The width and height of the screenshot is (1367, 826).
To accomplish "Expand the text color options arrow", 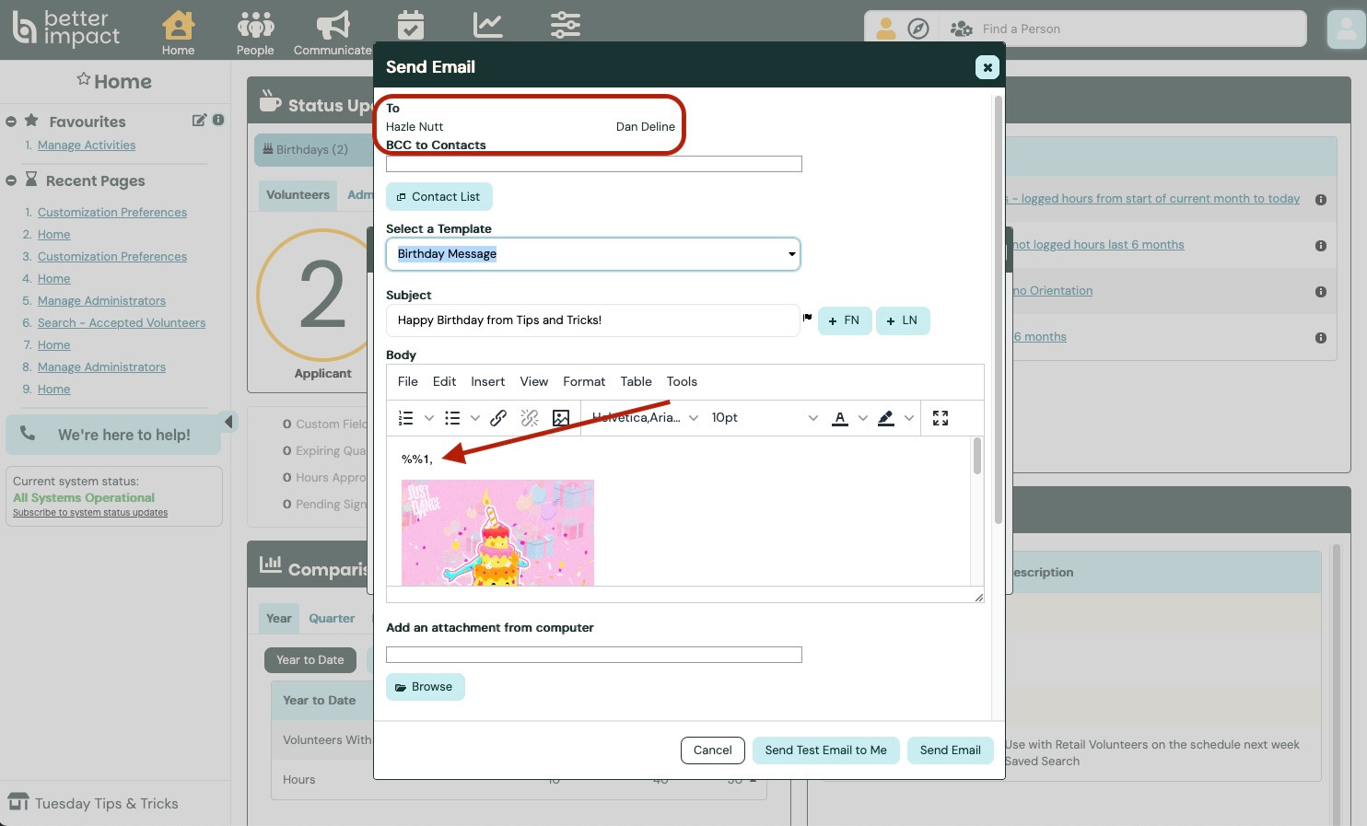I will click(863, 418).
